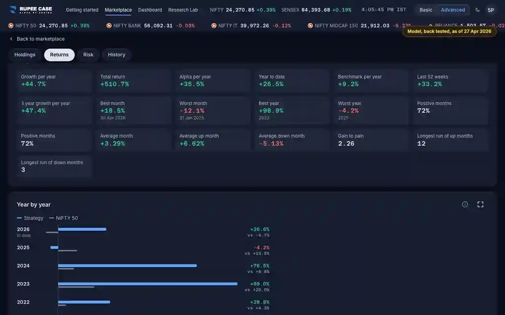Switch to the Risk tab
The height and width of the screenshot is (315, 505).
pos(88,55)
